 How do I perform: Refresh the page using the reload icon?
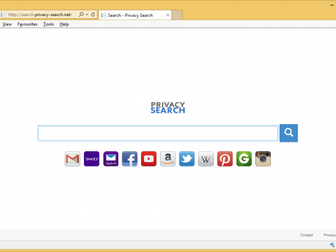coord(93,15)
